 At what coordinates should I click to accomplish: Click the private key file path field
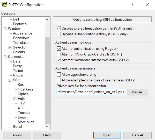click(x=91, y=92)
